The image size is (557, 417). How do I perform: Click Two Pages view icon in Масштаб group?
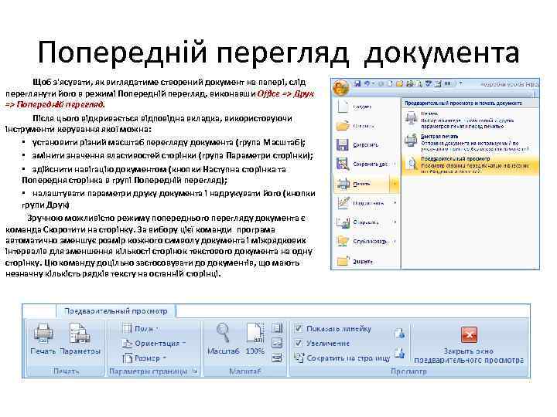click(x=277, y=343)
